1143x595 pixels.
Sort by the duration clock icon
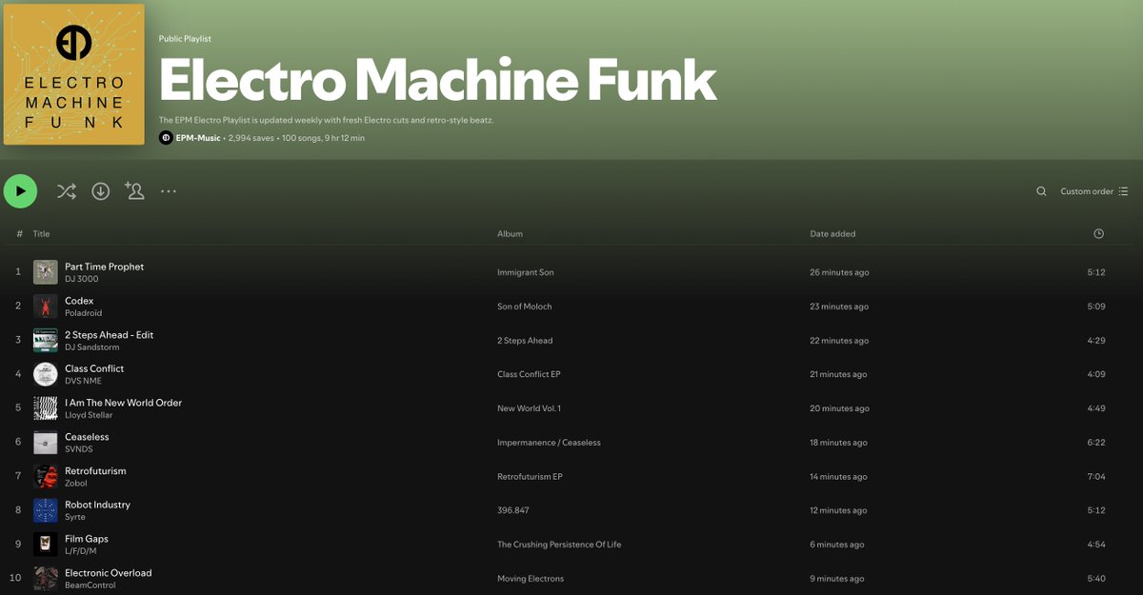[x=1099, y=234]
